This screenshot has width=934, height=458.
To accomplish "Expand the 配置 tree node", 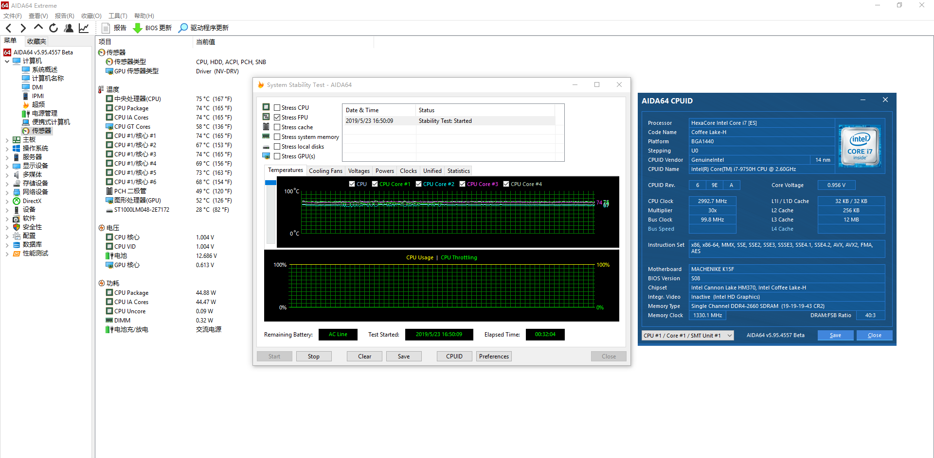I will [x=7, y=236].
